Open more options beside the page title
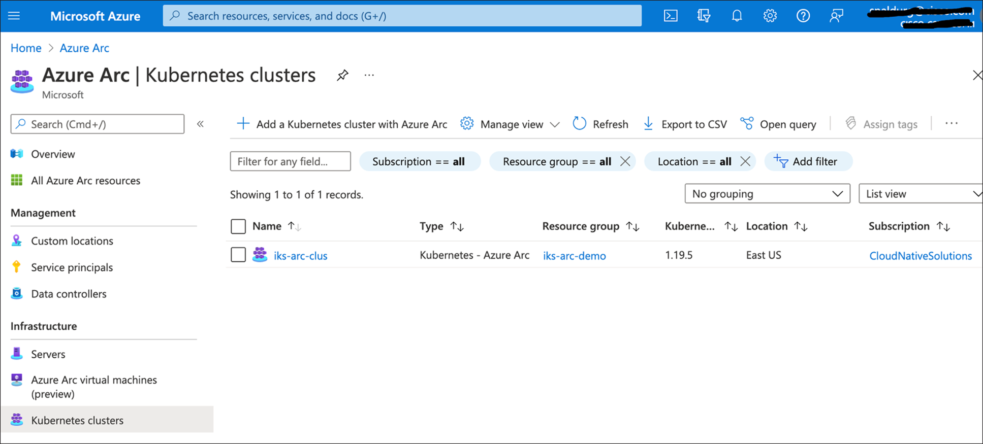The image size is (983, 444). click(x=369, y=75)
